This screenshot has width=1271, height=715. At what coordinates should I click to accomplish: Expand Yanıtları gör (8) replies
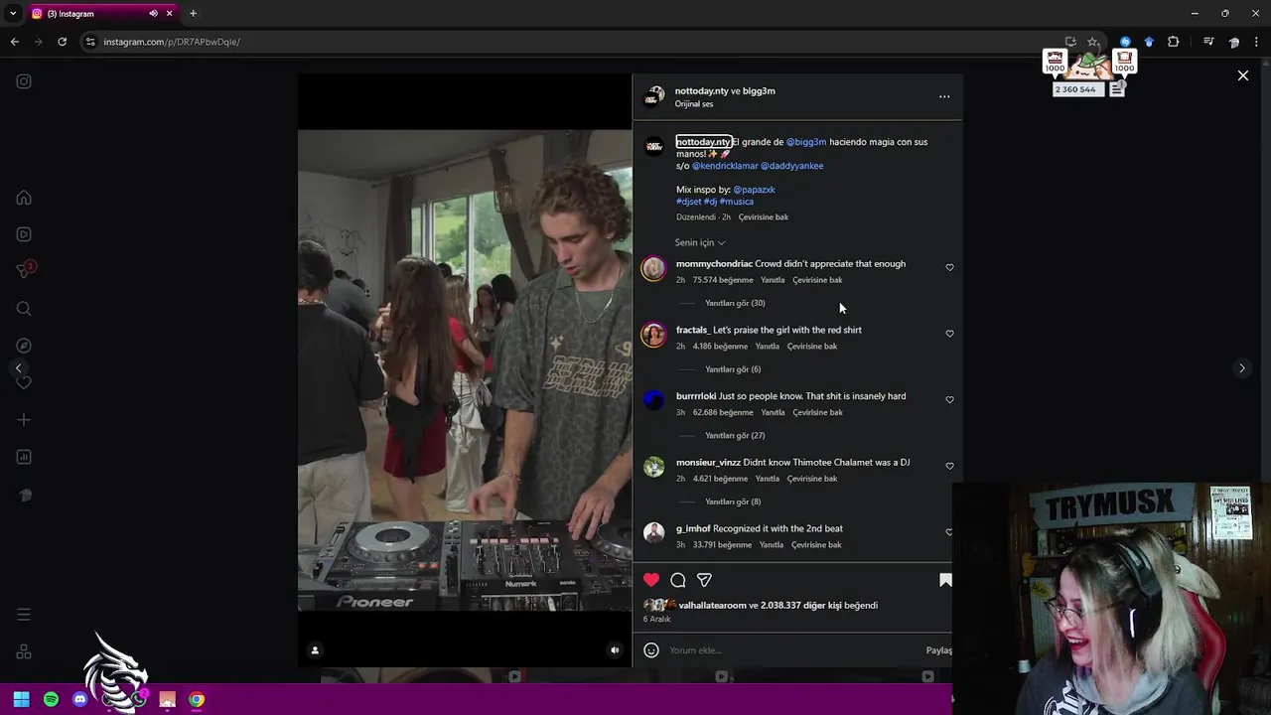(x=733, y=501)
